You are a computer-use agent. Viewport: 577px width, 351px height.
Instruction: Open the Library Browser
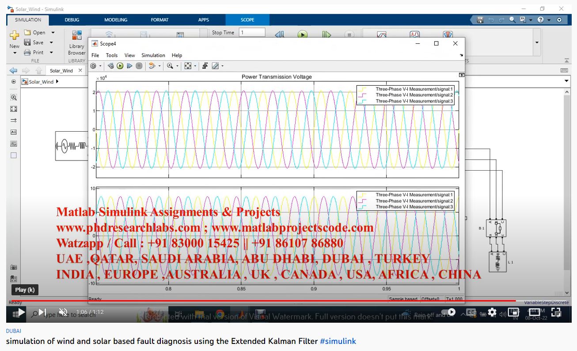(x=76, y=43)
